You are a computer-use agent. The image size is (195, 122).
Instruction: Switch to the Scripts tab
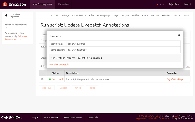(x=116, y=15)
